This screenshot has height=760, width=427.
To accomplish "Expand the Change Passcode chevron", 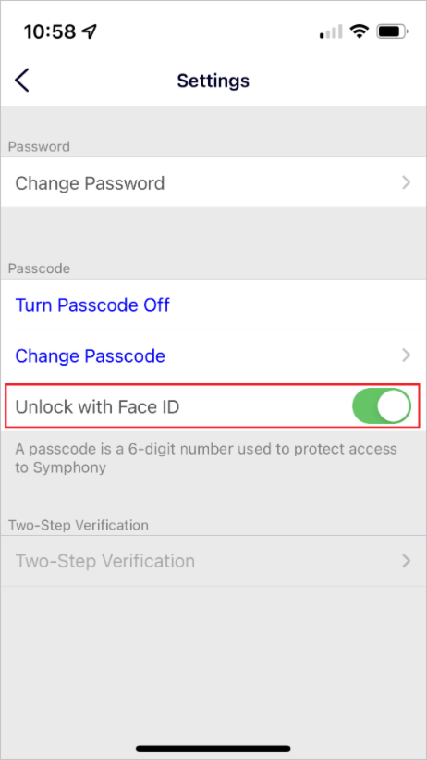I will click(x=406, y=355).
